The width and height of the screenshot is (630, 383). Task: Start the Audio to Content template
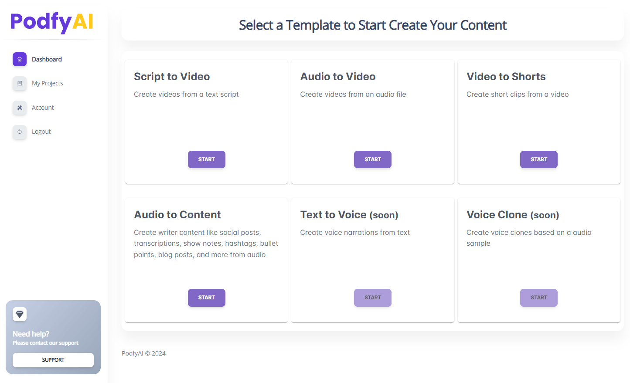pos(206,298)
